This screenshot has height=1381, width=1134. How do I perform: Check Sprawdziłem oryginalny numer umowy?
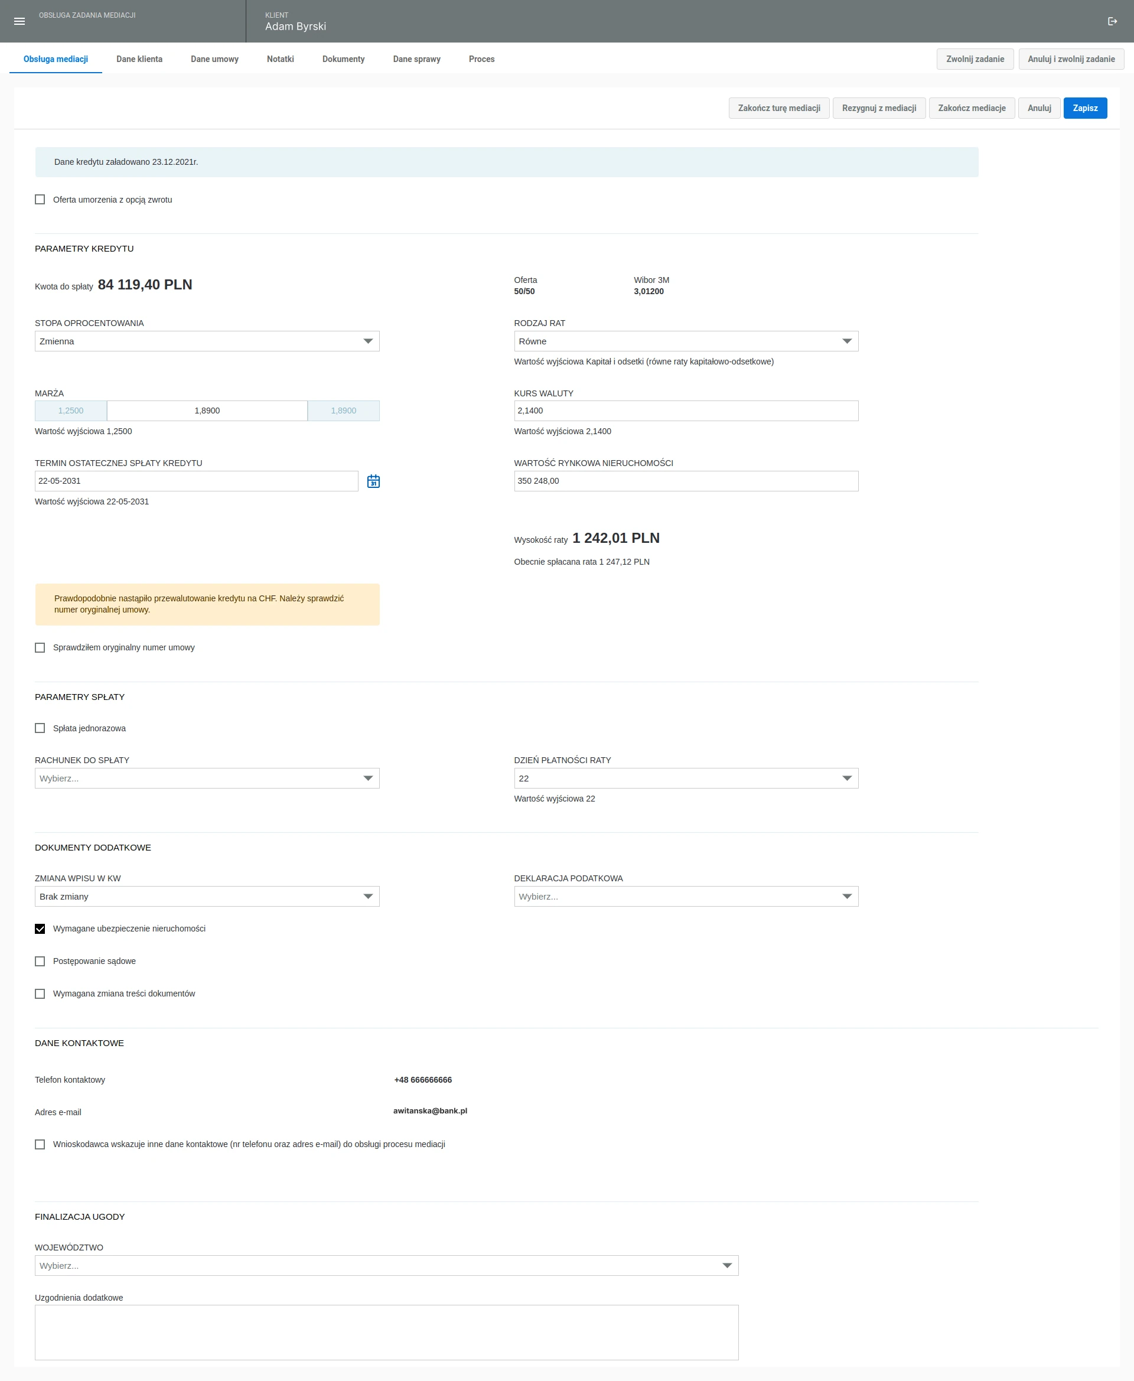tap(40, 647)
